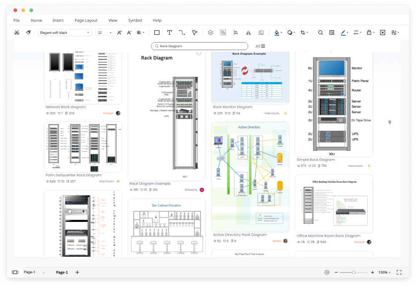Open the 100% zoom level dropdown
Image resolution: width=416 pixels, height=286 pixels.
point(384,272)
